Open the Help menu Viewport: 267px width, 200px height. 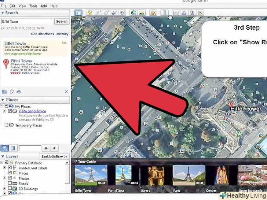point(54,6)
